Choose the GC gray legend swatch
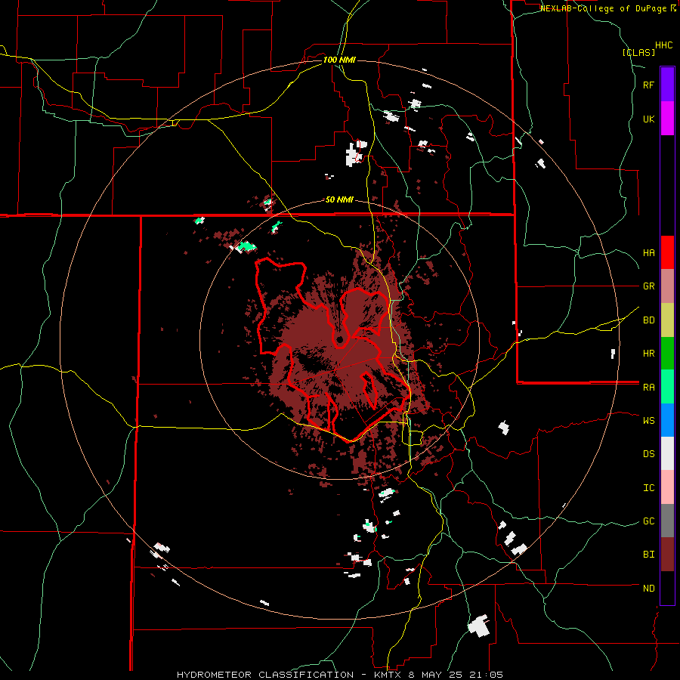 [667, 521]
